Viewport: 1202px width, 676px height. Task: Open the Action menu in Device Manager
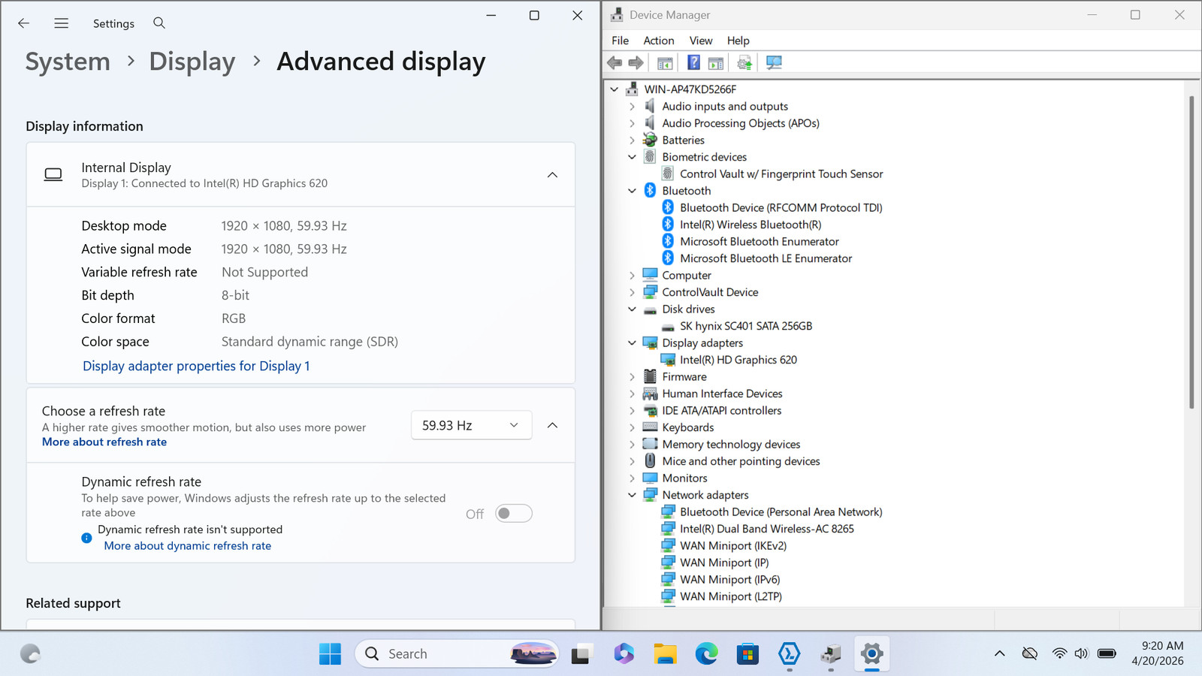(659, 41)
